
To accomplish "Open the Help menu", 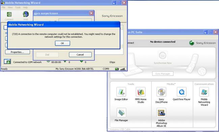I will pyautogui.click(x=25, y=7).
